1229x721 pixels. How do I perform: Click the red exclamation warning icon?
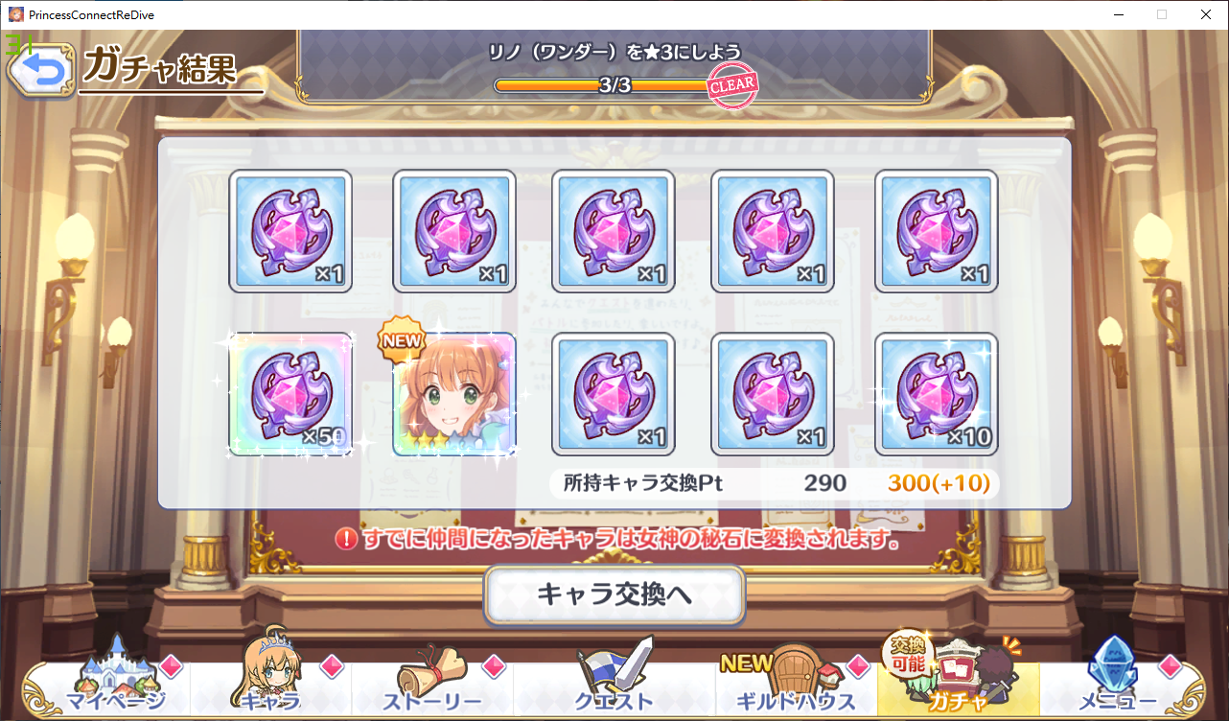[x=346, y=540]
